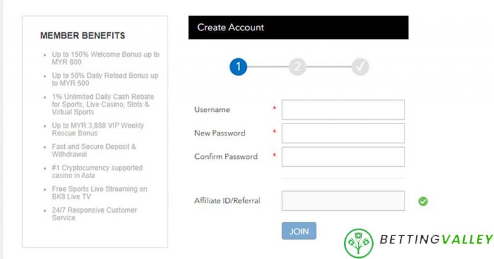The image size is (494, 259).
Task: Click the step 2 grey circle indicator
Action: click(297, 67)
